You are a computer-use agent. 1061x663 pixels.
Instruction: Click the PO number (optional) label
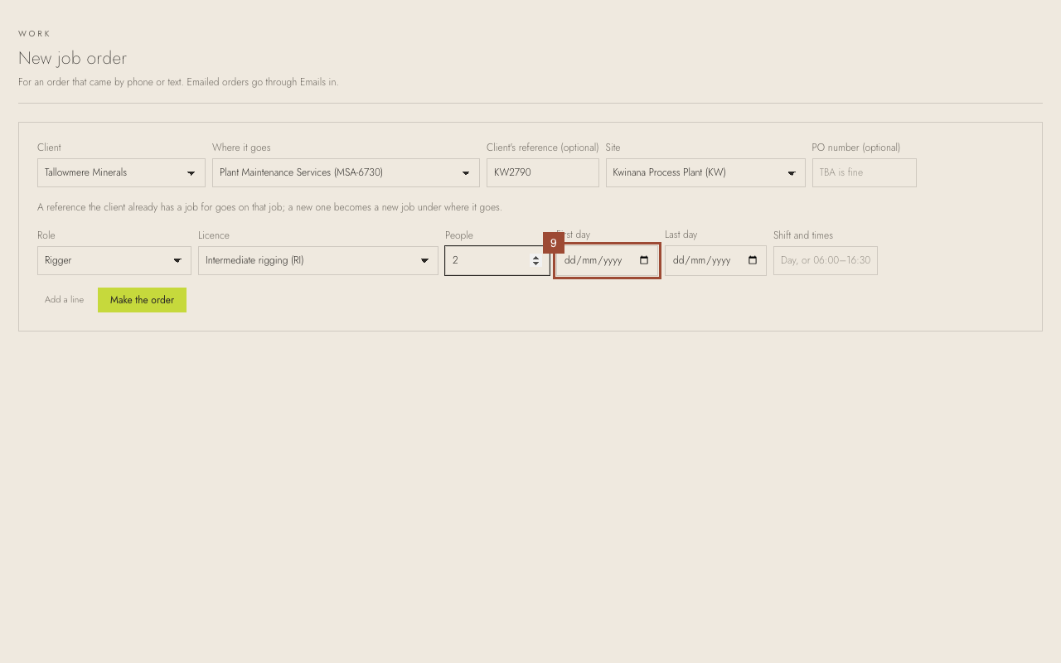856,148
